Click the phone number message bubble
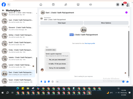Image resolution: width=133 pixels, height=99 pixels. [51, 50]
